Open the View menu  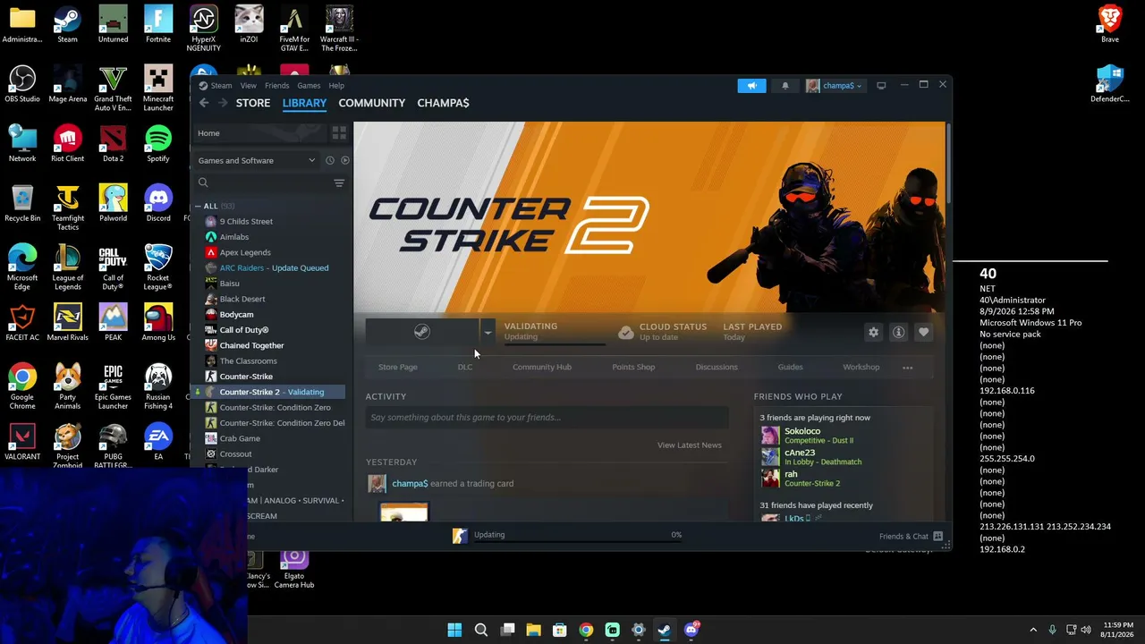click(249, 86)
